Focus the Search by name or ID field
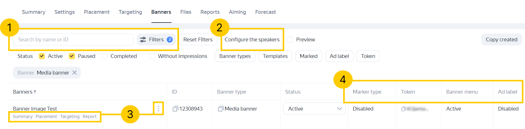525x129 pixels. (x=73, y=39)
